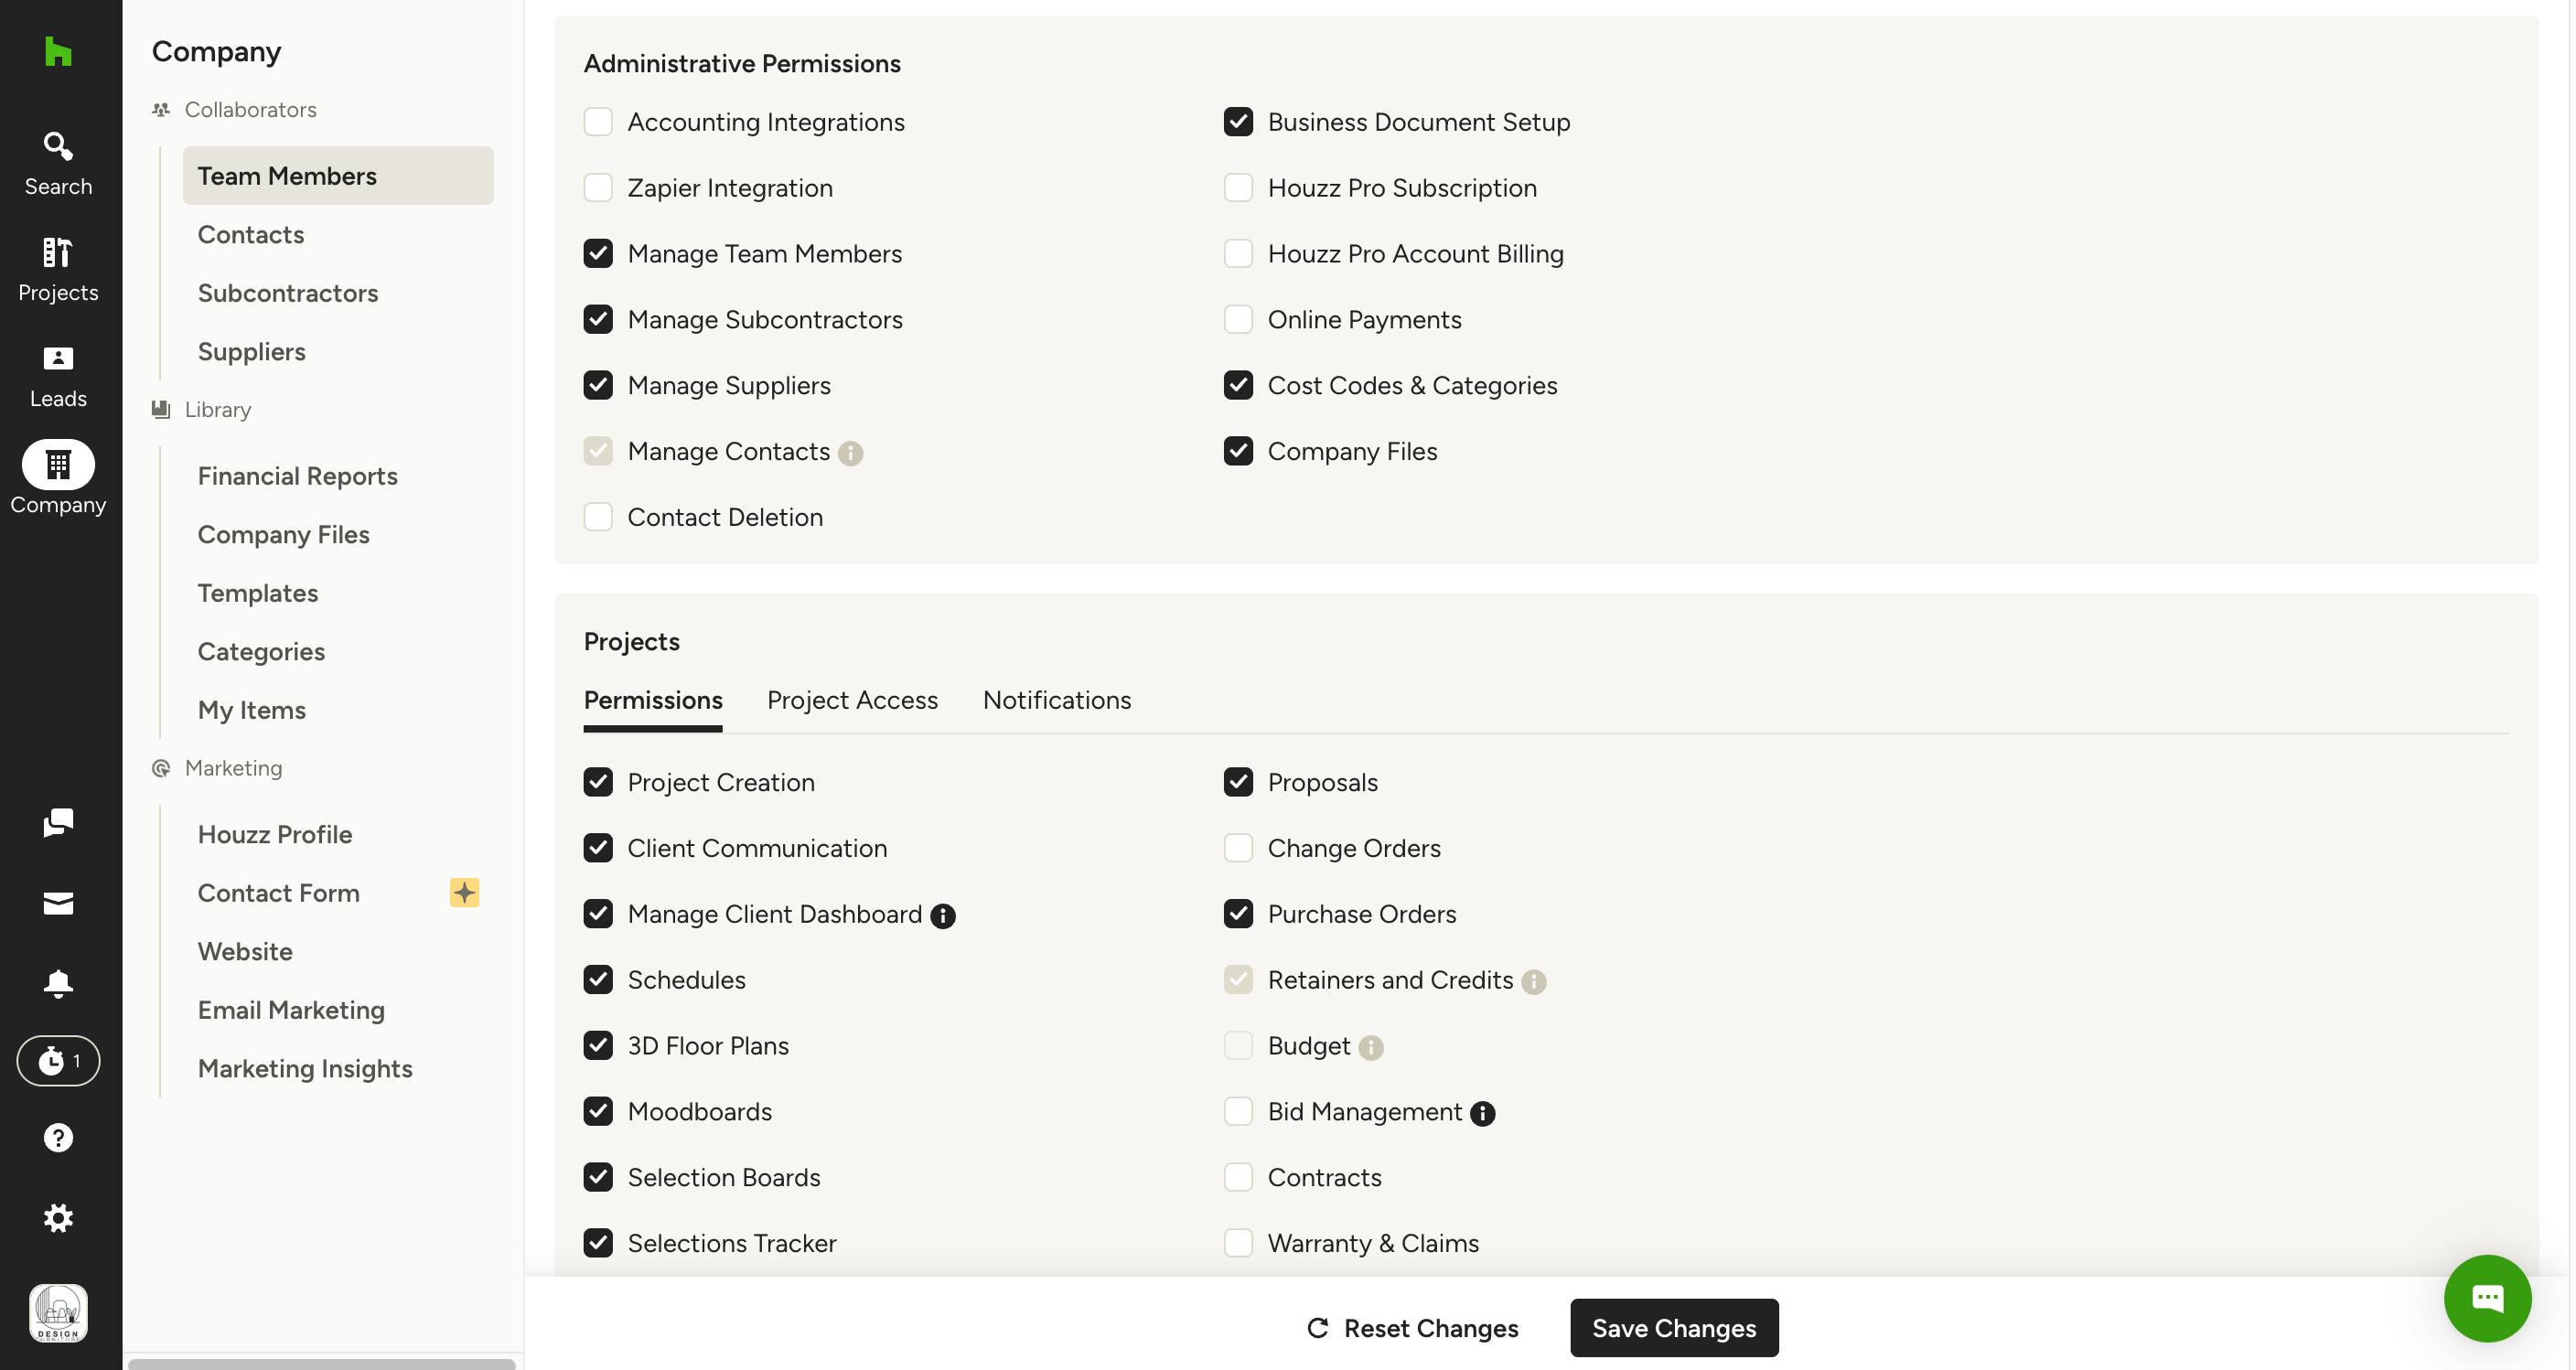This screenshot has height=1370, width=2576.
Task: Click the Save Changes button
Action: coord(1674,1328)
